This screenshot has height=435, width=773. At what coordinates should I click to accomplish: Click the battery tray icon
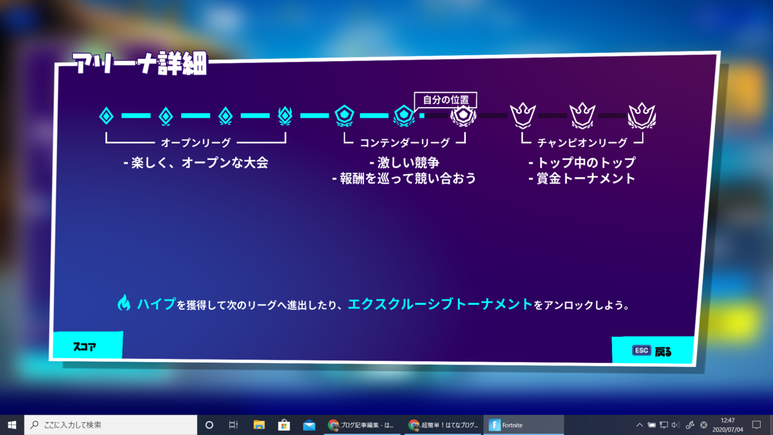(x=652, y=425)
